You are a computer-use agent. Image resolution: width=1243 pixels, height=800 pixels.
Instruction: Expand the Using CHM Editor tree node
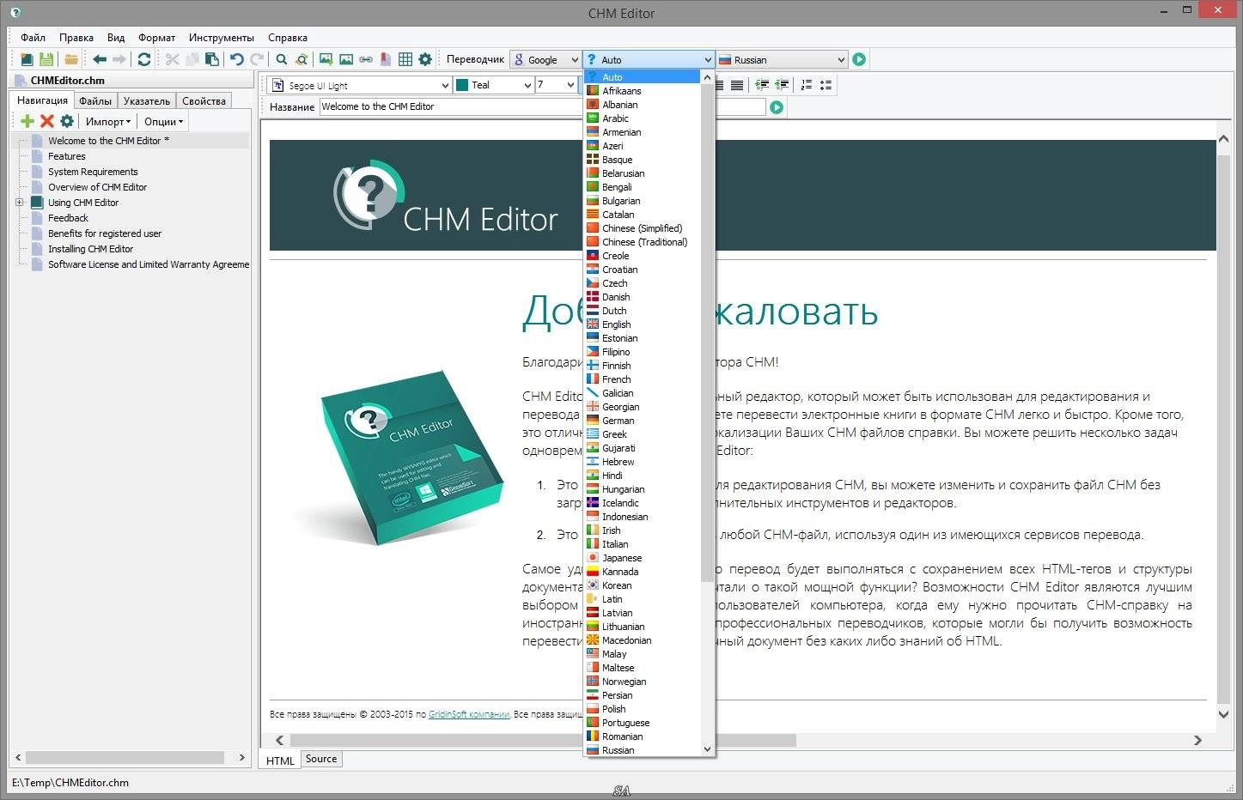click(x=19, y=203)
